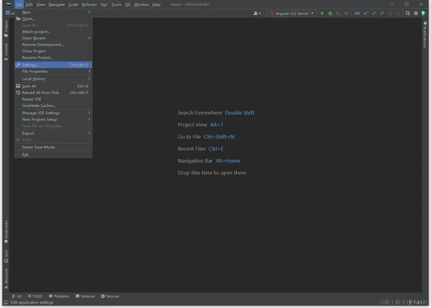Push commits with green arrow icon
The height and width of the screenshot is (308, 431).
click(382, 13)
